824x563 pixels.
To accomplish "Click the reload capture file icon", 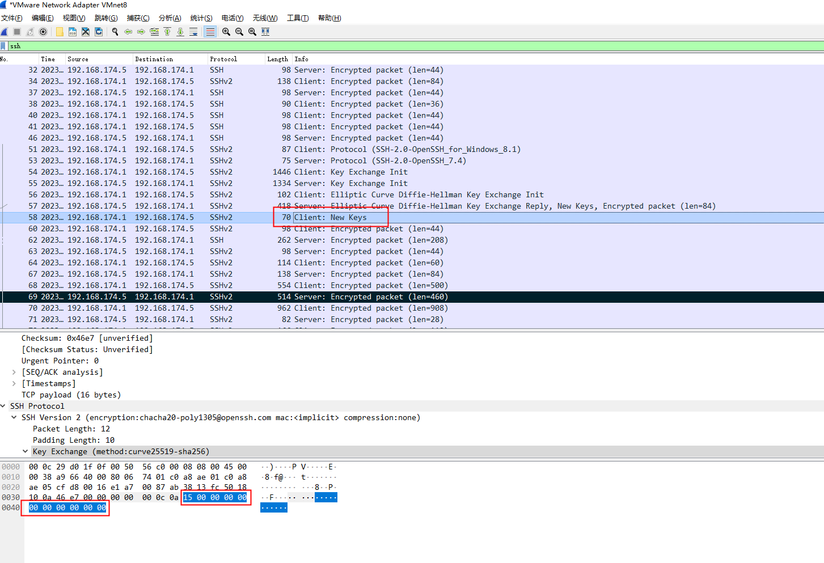I will 99,32.
